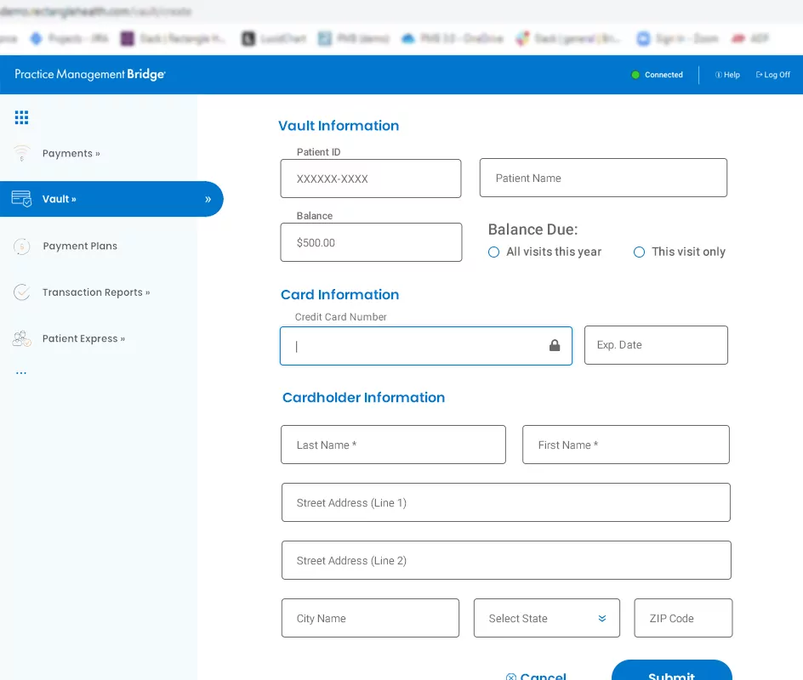The width and height of the screenshot is (803, 680).
Task: Expand the Vault menu double chevron
Action: [x=208, y=200]
